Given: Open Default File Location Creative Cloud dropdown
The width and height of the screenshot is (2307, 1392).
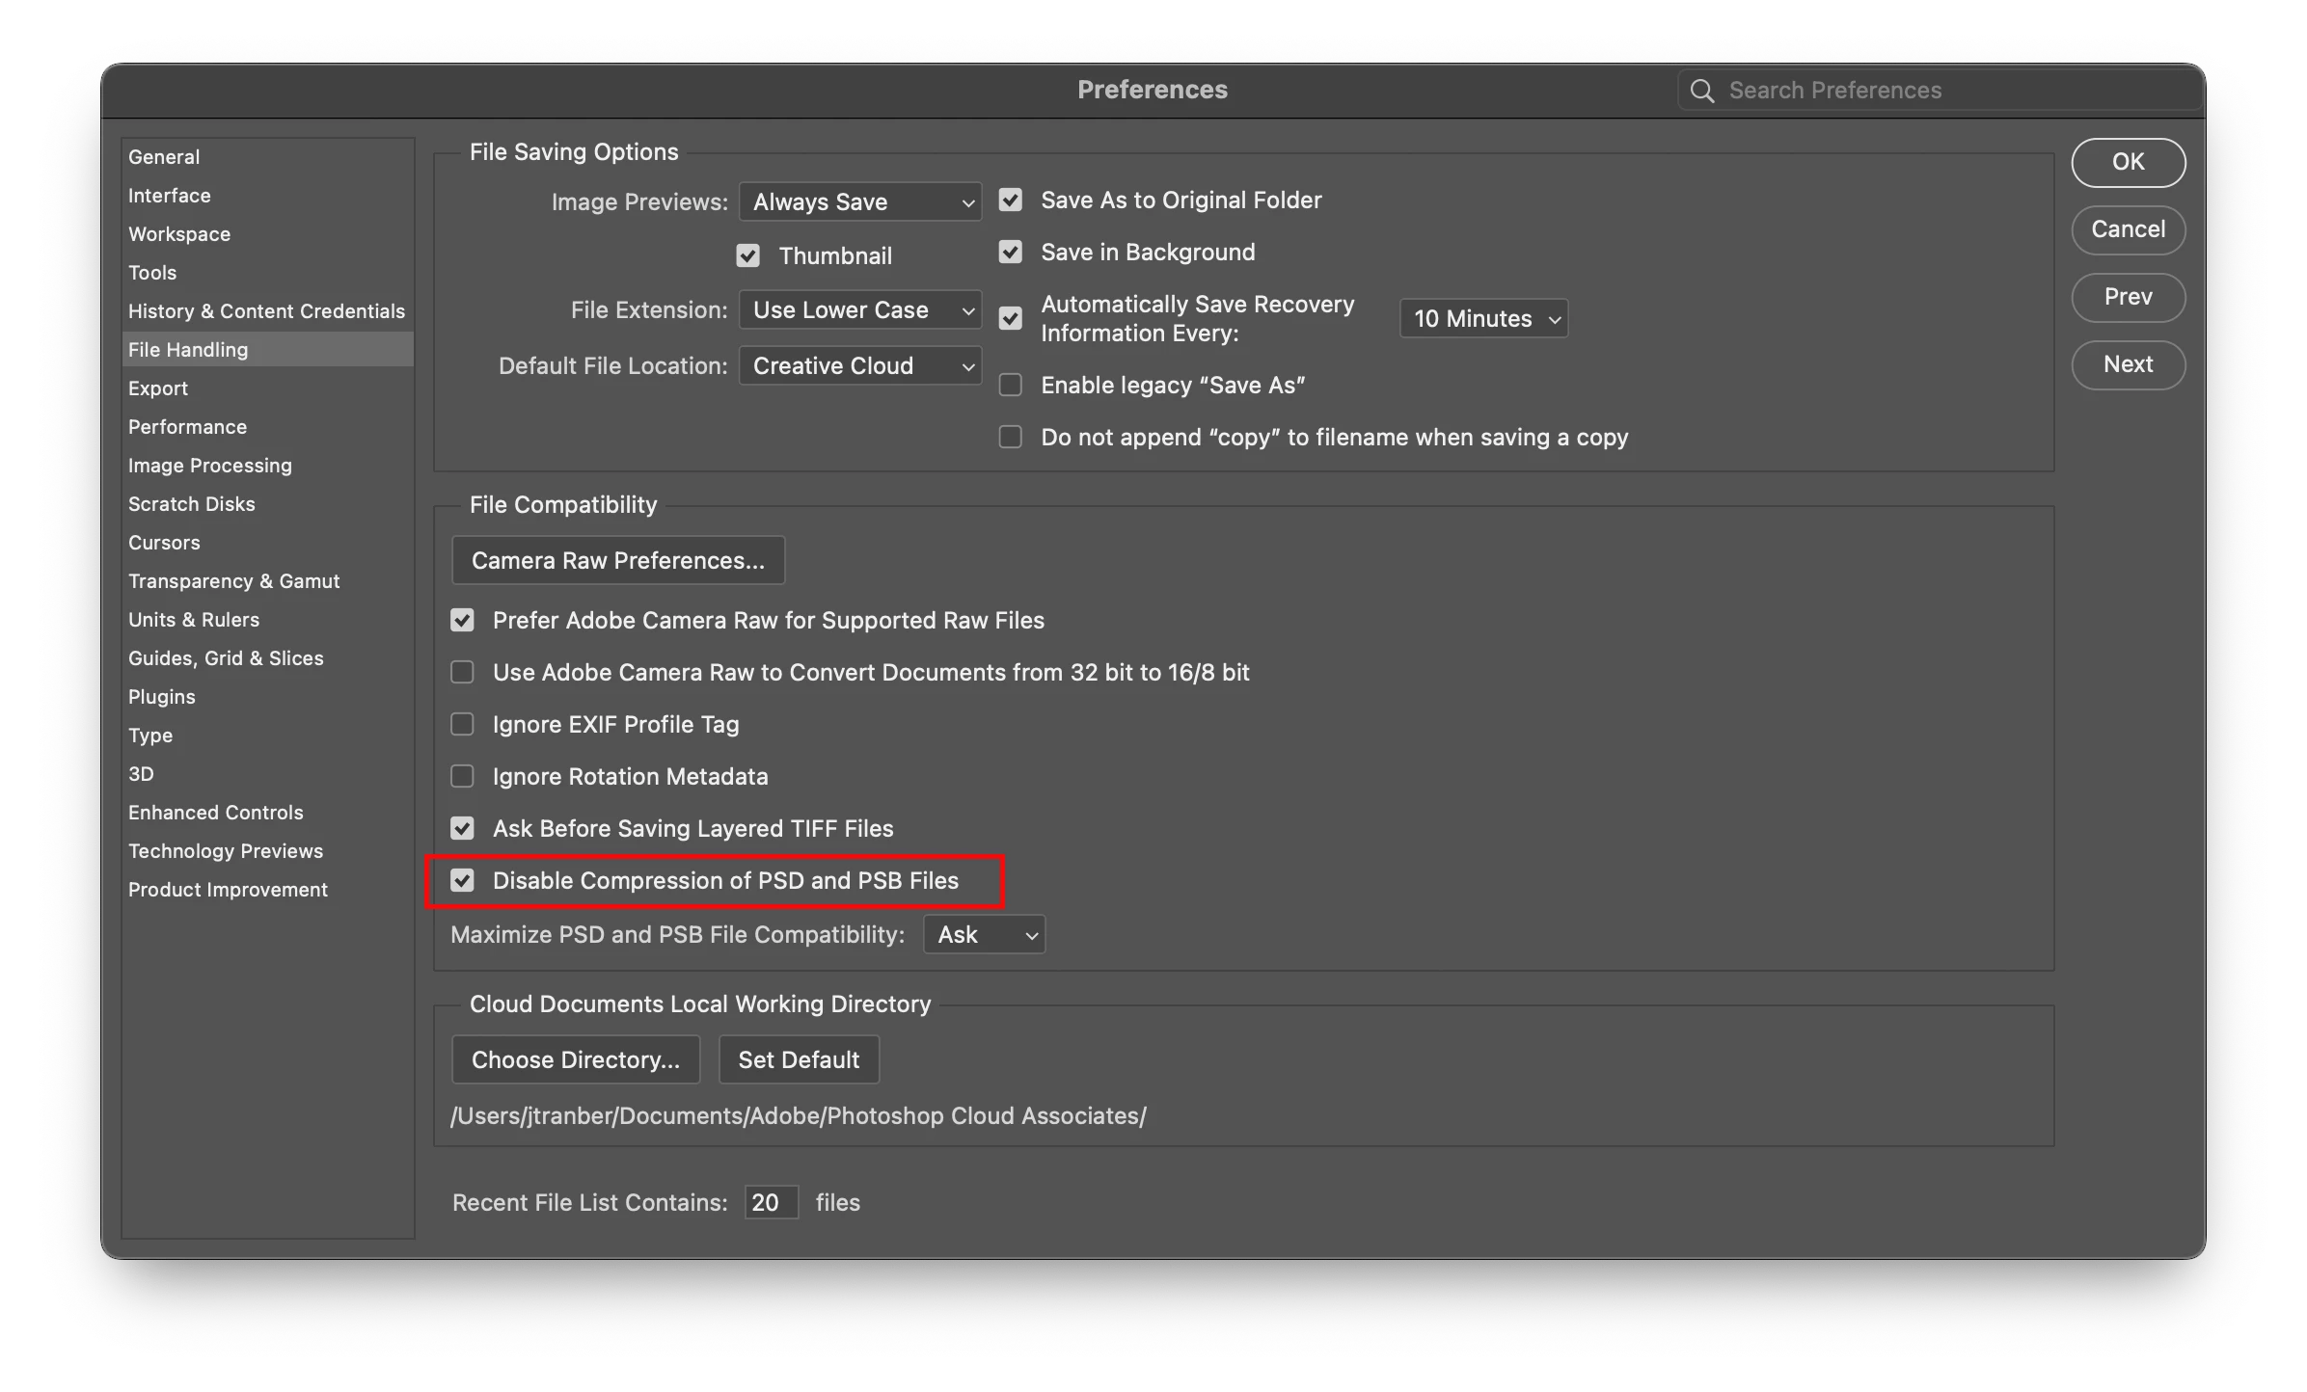Looking at the screenshot, I should coord(860,365).
